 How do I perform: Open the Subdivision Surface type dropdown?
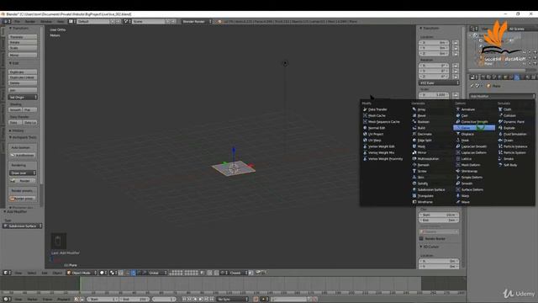23,226
